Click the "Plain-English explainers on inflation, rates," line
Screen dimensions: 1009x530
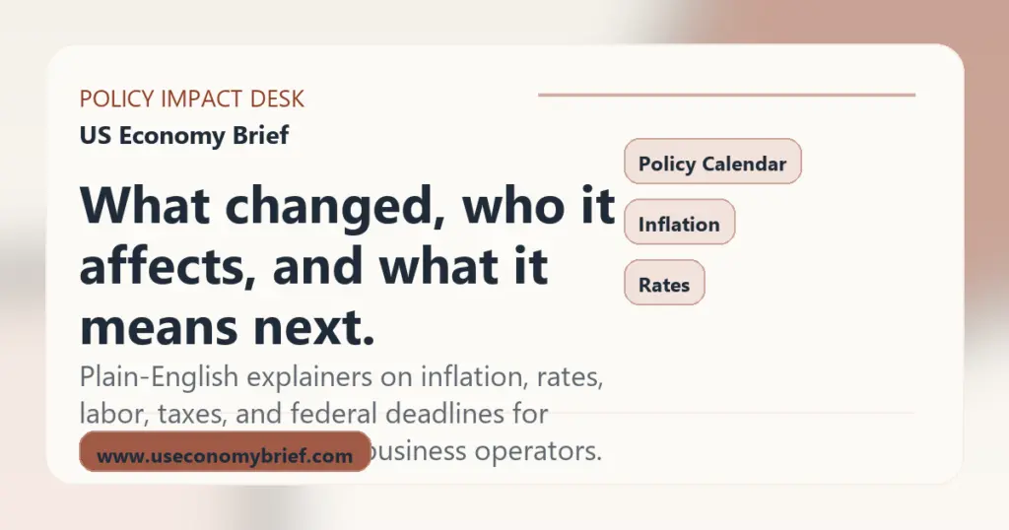[x=334, y=376]
